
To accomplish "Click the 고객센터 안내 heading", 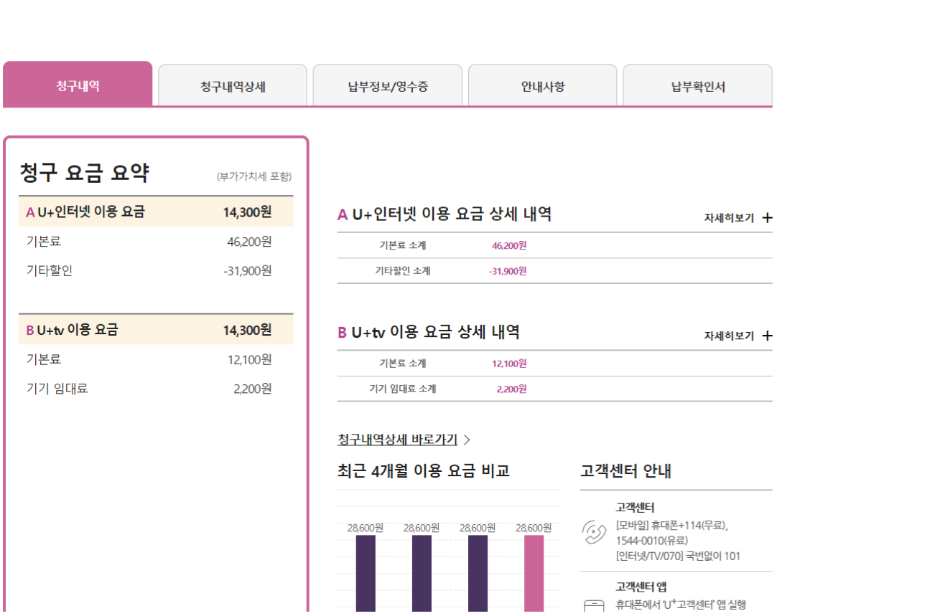I will (625, 471).
